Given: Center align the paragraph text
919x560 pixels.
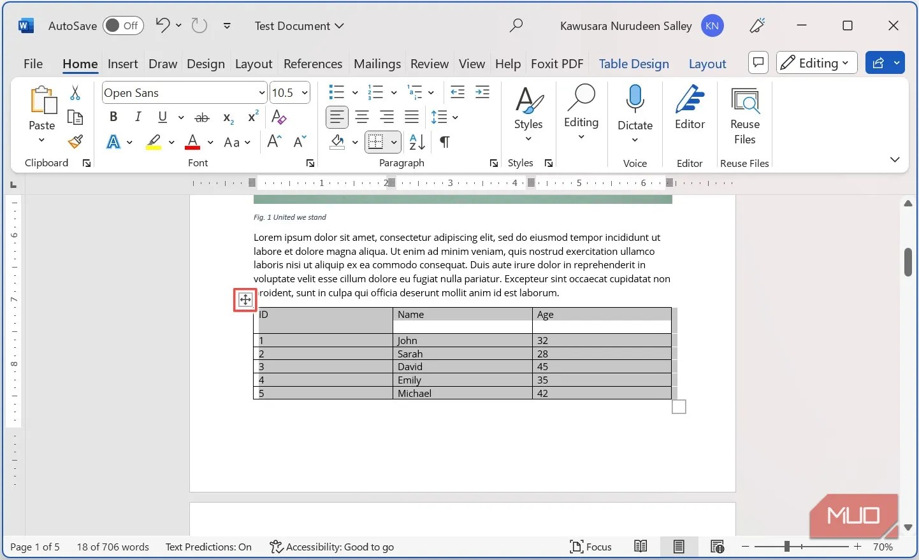Looking at the screenshot, I should (x=362, y=117).
